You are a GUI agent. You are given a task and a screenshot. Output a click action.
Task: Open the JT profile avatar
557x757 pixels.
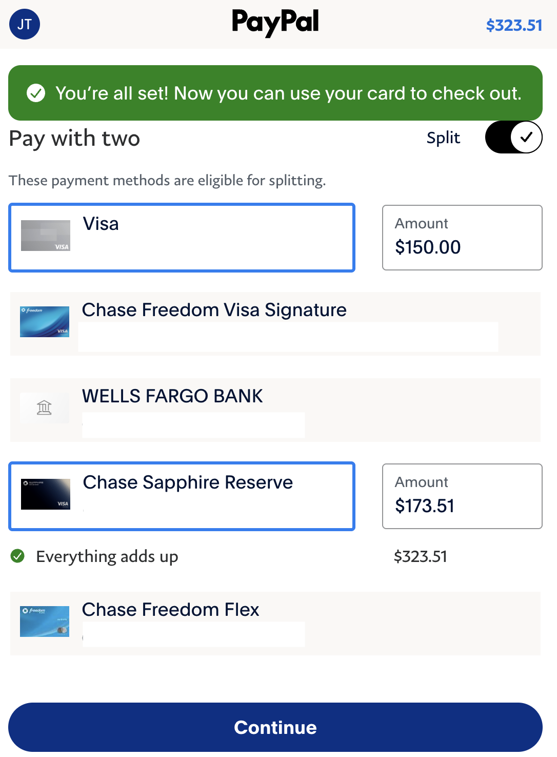click(x=25, y=24)
